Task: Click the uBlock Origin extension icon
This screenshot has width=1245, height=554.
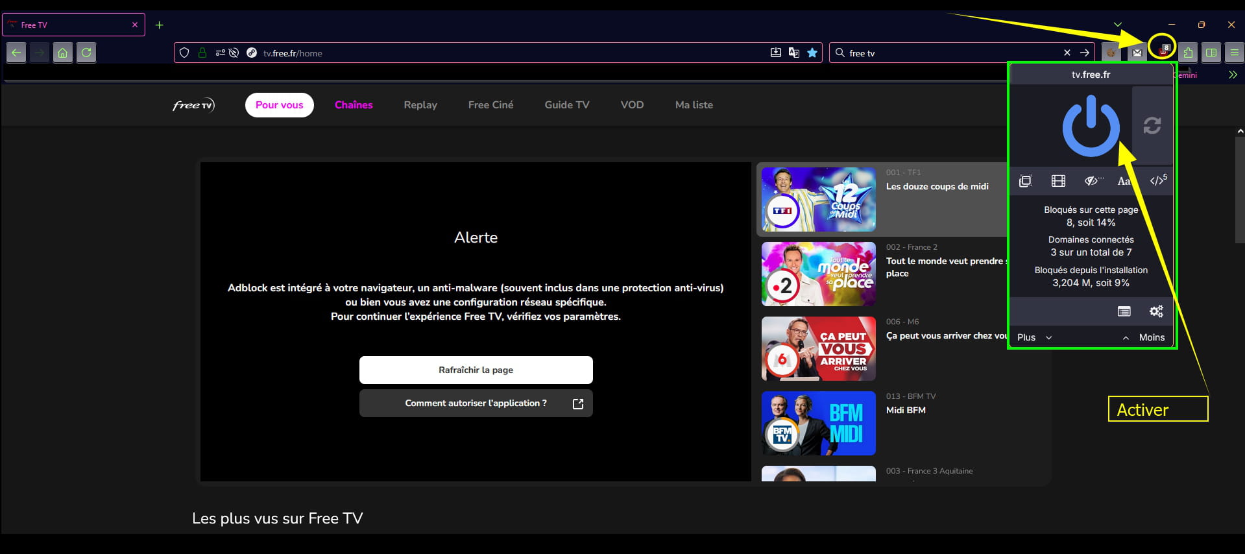Action: point(1163,51)
